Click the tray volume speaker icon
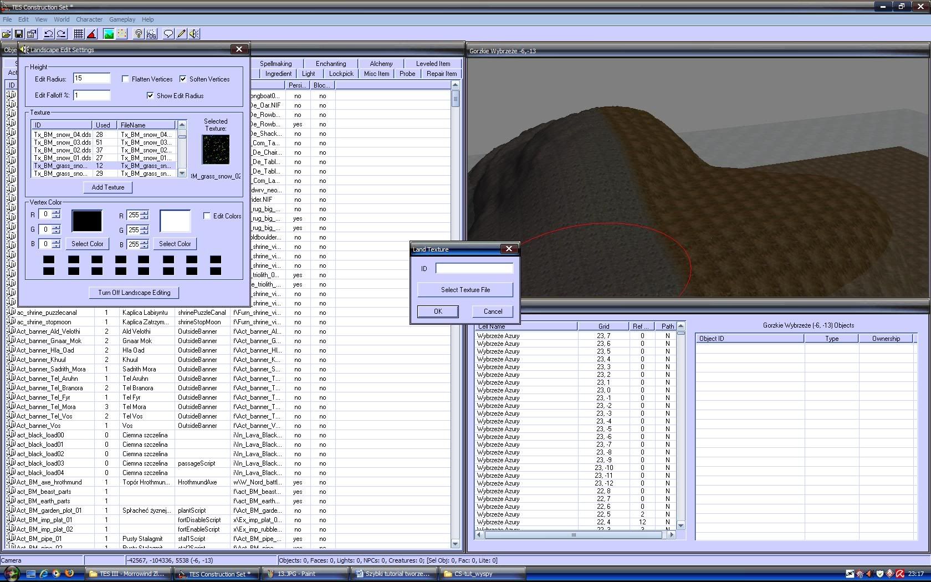931x582 pixels. (869, 574)
